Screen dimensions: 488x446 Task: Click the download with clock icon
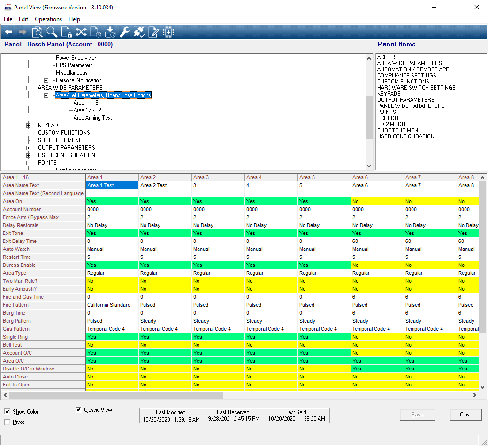pyautogui.click(x=110, y=32)
